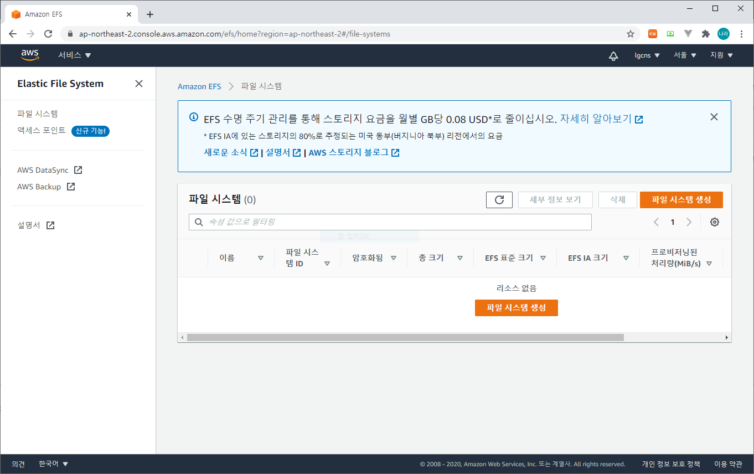This screenshot has height=474, width=754.
Task: Sort by 프로비저닝된 처리량 column
Action: [709, 264]
